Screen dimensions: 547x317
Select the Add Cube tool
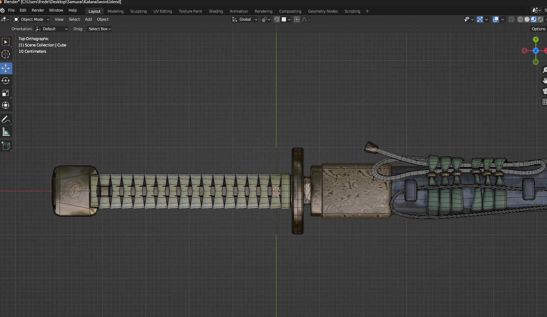6,146
